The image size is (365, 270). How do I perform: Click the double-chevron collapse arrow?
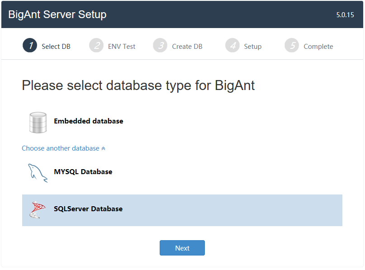pos(104,148)
